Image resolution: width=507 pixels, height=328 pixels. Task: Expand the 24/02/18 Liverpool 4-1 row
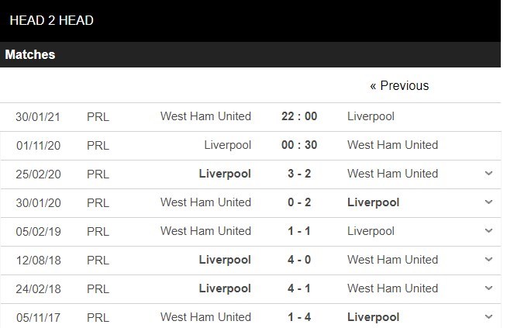click(488, 288)
